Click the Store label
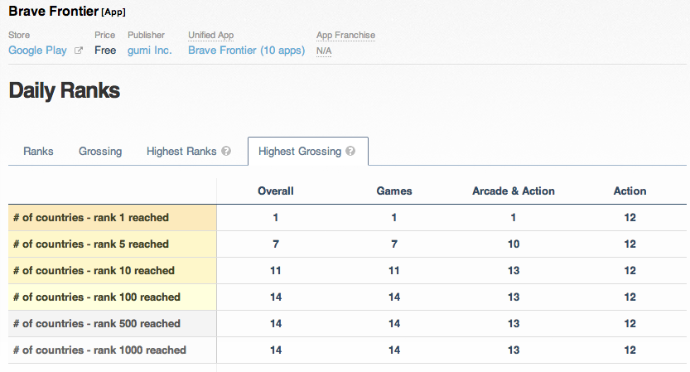The width and height of the screenshot is (690, 372). (19, 35)
